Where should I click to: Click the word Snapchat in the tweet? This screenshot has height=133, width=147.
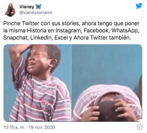[x=15, y=38]
